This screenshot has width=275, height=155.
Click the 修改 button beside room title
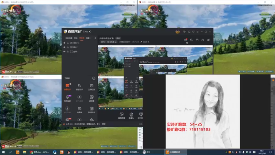[x=118, y=38]
